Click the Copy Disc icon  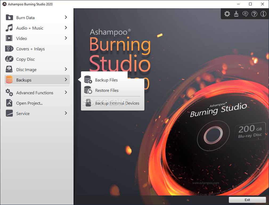(x=9, y=59)
